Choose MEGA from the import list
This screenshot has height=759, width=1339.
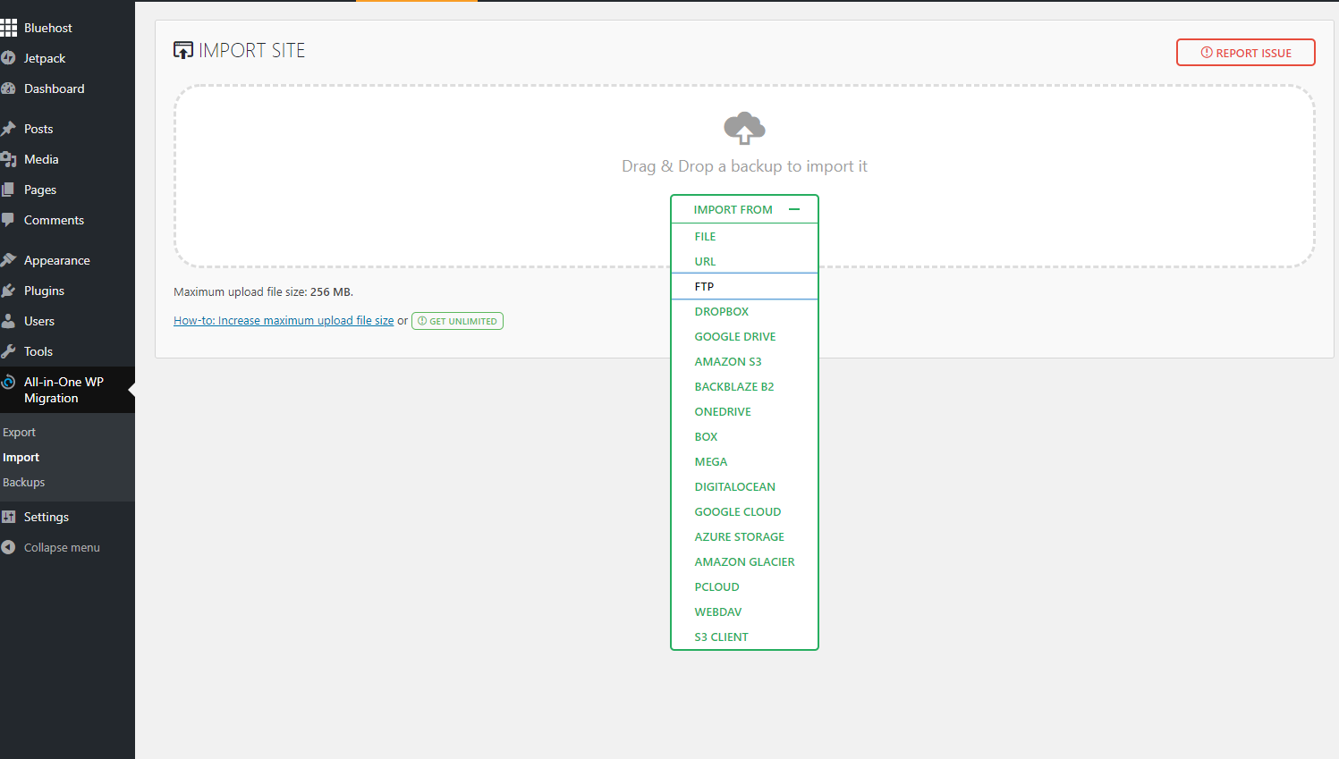click(744, 461)
